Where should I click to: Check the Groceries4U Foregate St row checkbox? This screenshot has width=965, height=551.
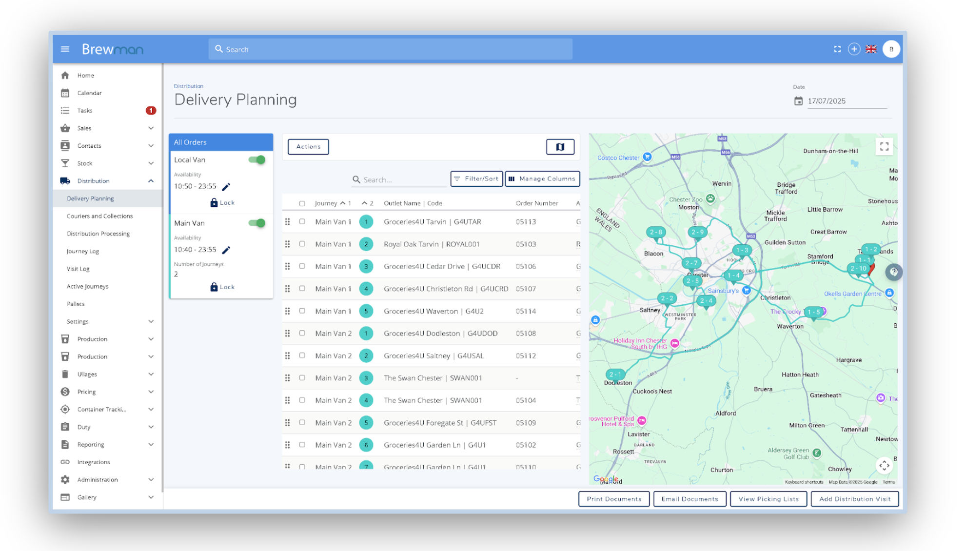click(302, 423)
